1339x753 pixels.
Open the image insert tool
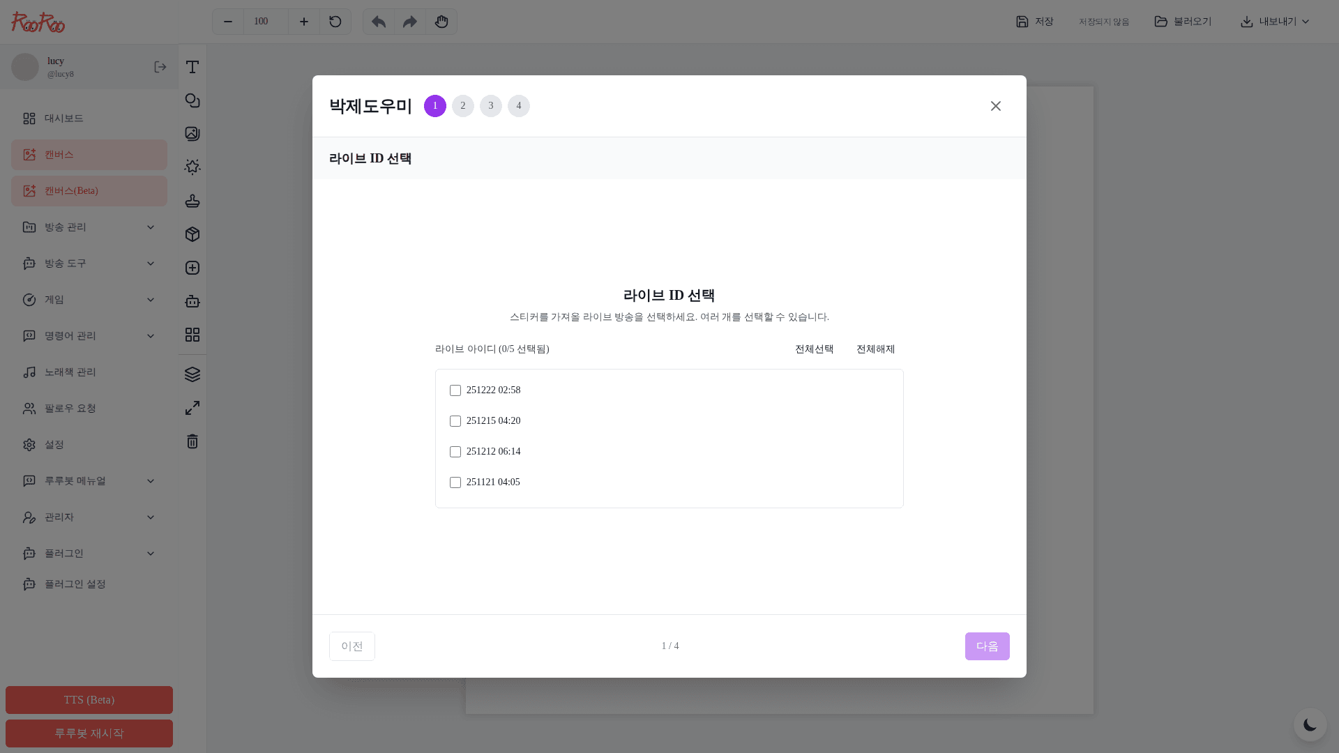192,134
